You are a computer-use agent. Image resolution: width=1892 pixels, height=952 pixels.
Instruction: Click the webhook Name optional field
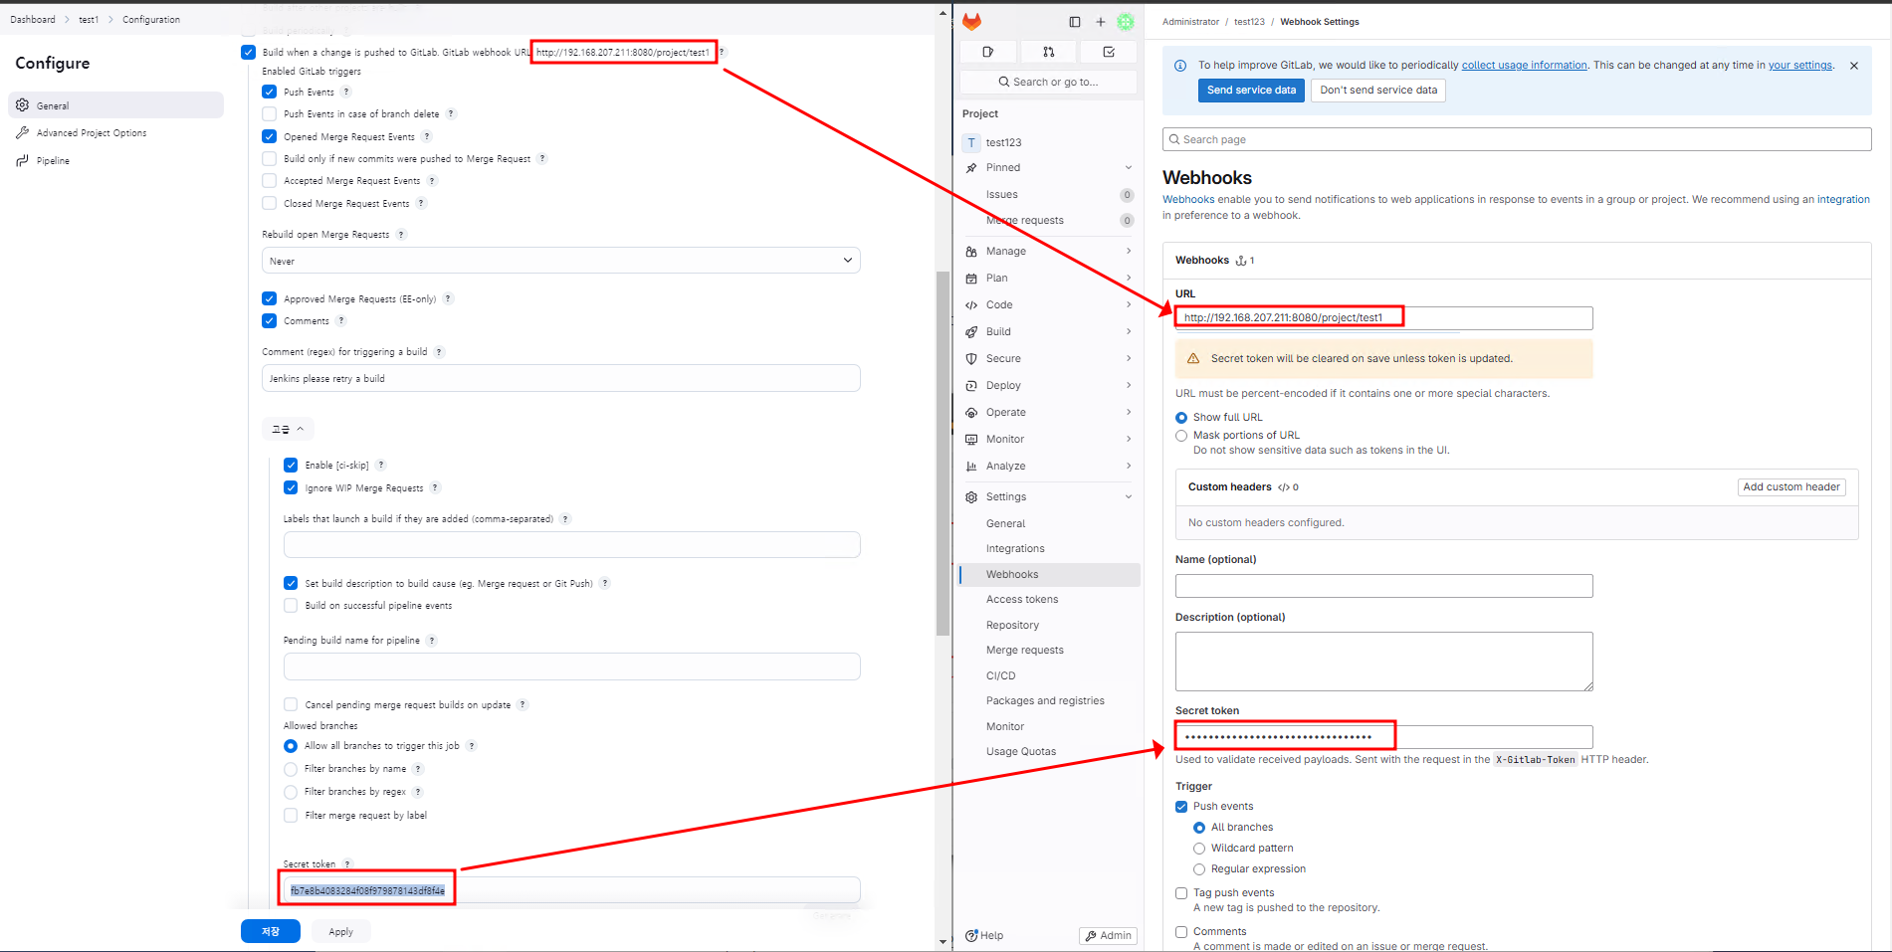click(x=1383, y=586)
